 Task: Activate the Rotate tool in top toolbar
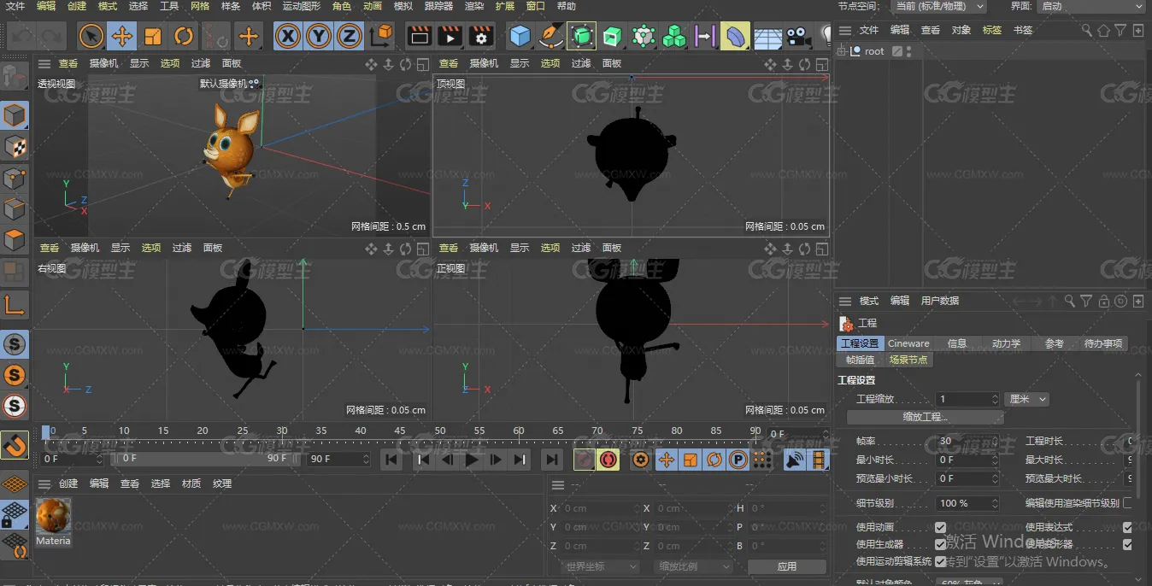pos(184,36)
